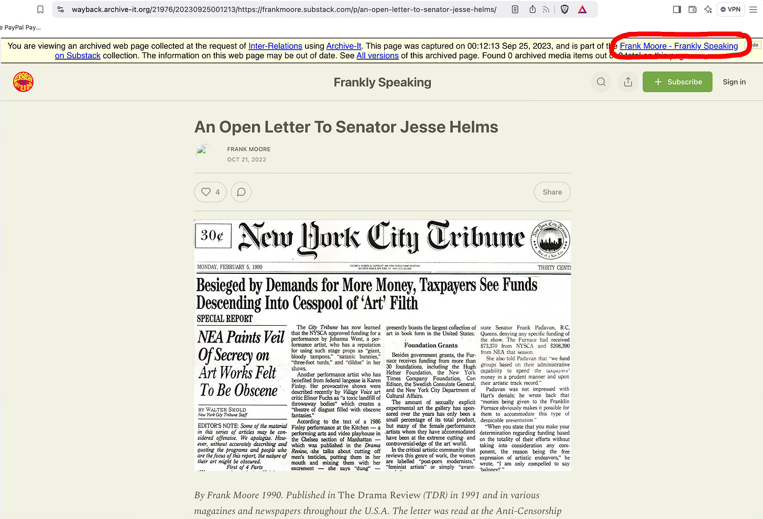Like the post with heart button

(210, 192)
